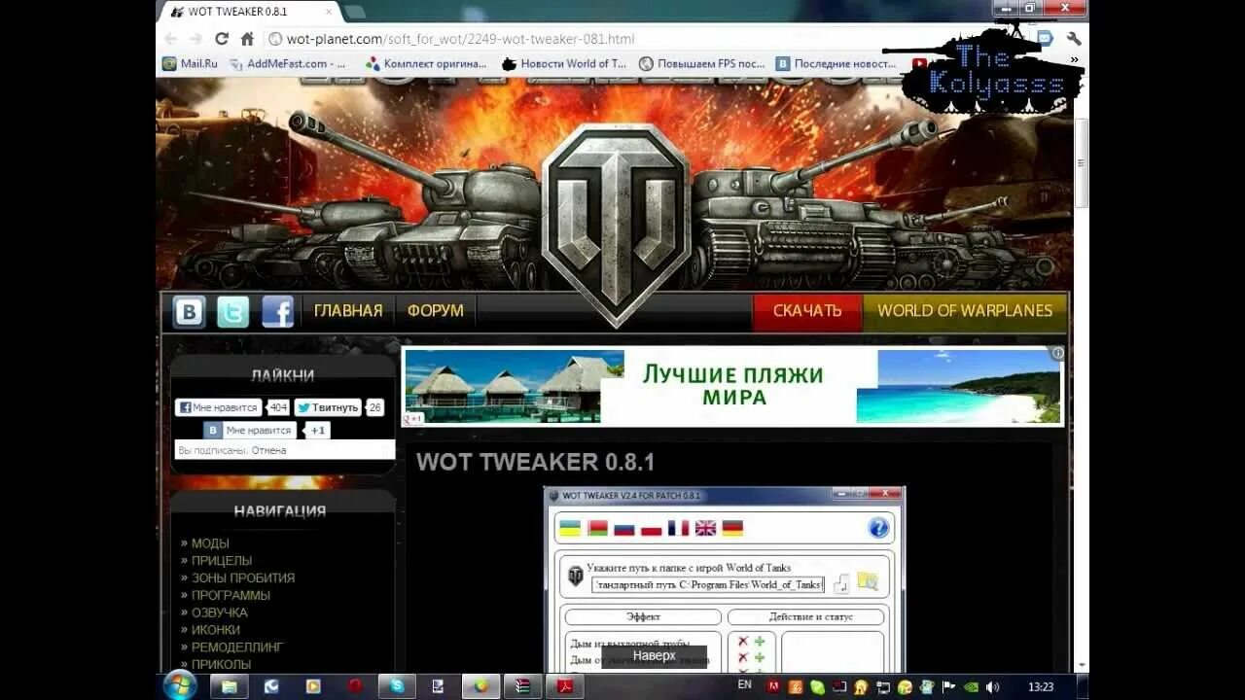Open the Последние новости bookmark
Viewport: 1245px width, 700px height.
(836, 63)
